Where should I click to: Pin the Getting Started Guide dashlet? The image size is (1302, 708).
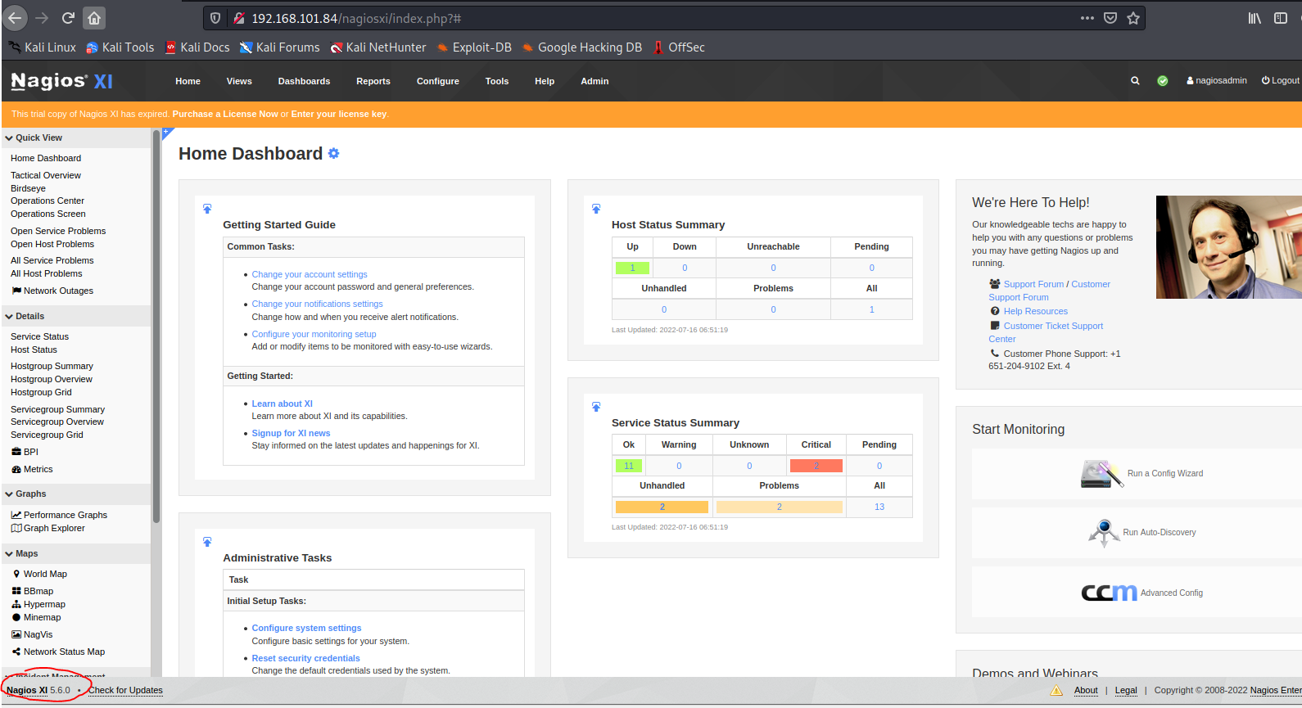click(207, 209)
